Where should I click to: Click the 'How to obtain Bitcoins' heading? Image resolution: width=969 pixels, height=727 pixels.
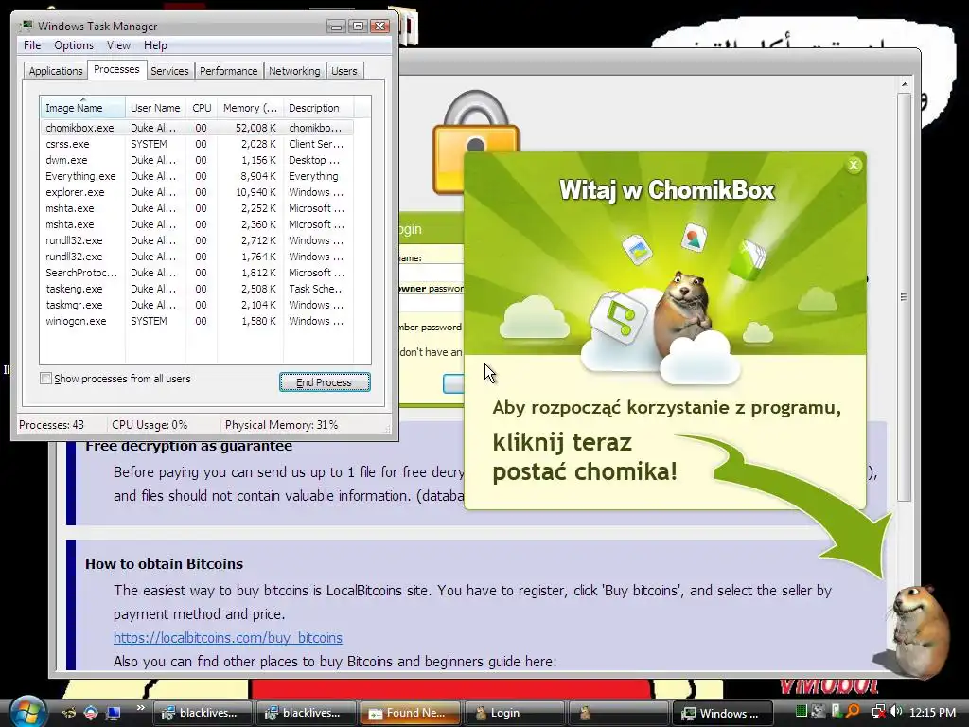pyautogui.click(x=164, y=564)
